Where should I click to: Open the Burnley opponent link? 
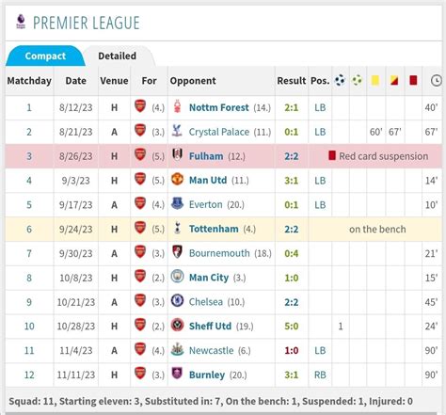click(207, 375)
